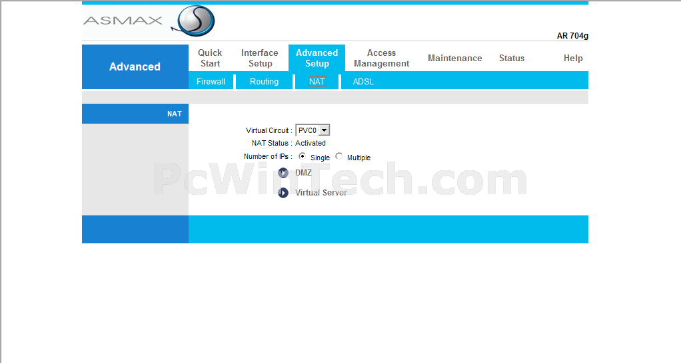This screenshot has width=681, height=363.
Task: Open the Virtual Circuit PVC0 dropdown
Action: (313, 130)
